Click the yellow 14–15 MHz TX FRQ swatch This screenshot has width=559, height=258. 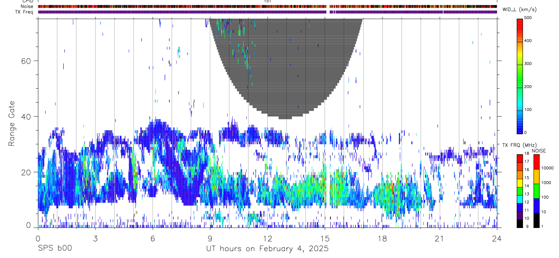pos(519,183)
